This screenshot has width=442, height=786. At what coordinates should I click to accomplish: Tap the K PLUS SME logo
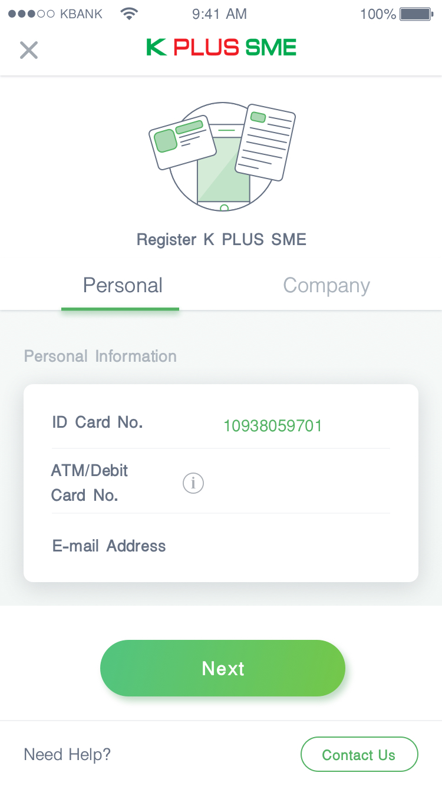coord(221,47)
